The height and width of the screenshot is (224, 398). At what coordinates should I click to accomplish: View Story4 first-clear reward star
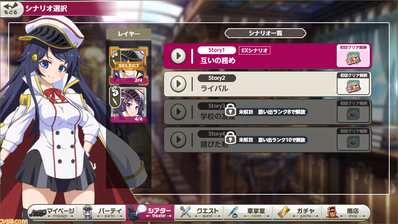[353, 142]
